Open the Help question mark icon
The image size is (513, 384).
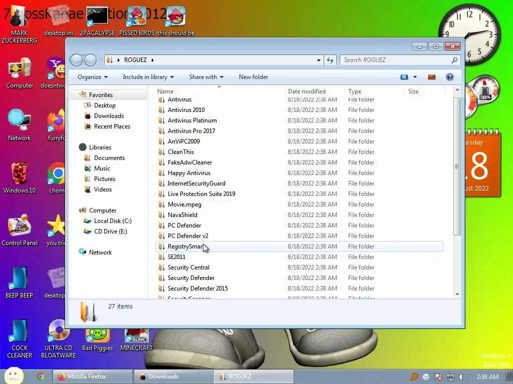point(449,77)
